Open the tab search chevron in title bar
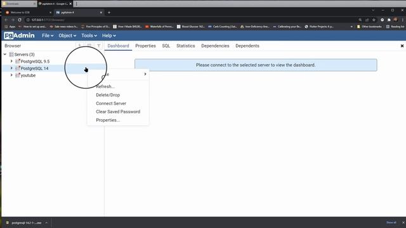 click(373, 10)
